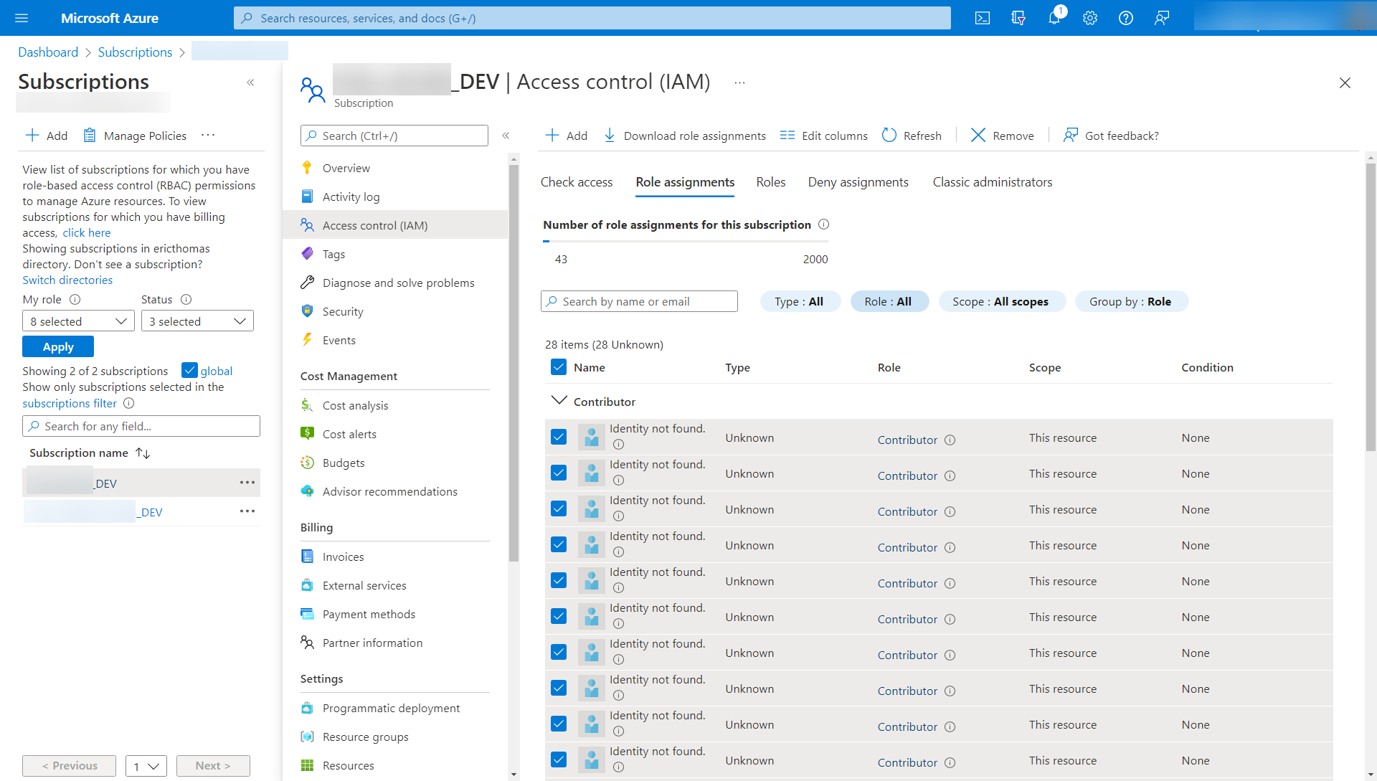Screen dimensions: 1377x781
Task: Refresh the role assignments list
Action: (912, 136)
